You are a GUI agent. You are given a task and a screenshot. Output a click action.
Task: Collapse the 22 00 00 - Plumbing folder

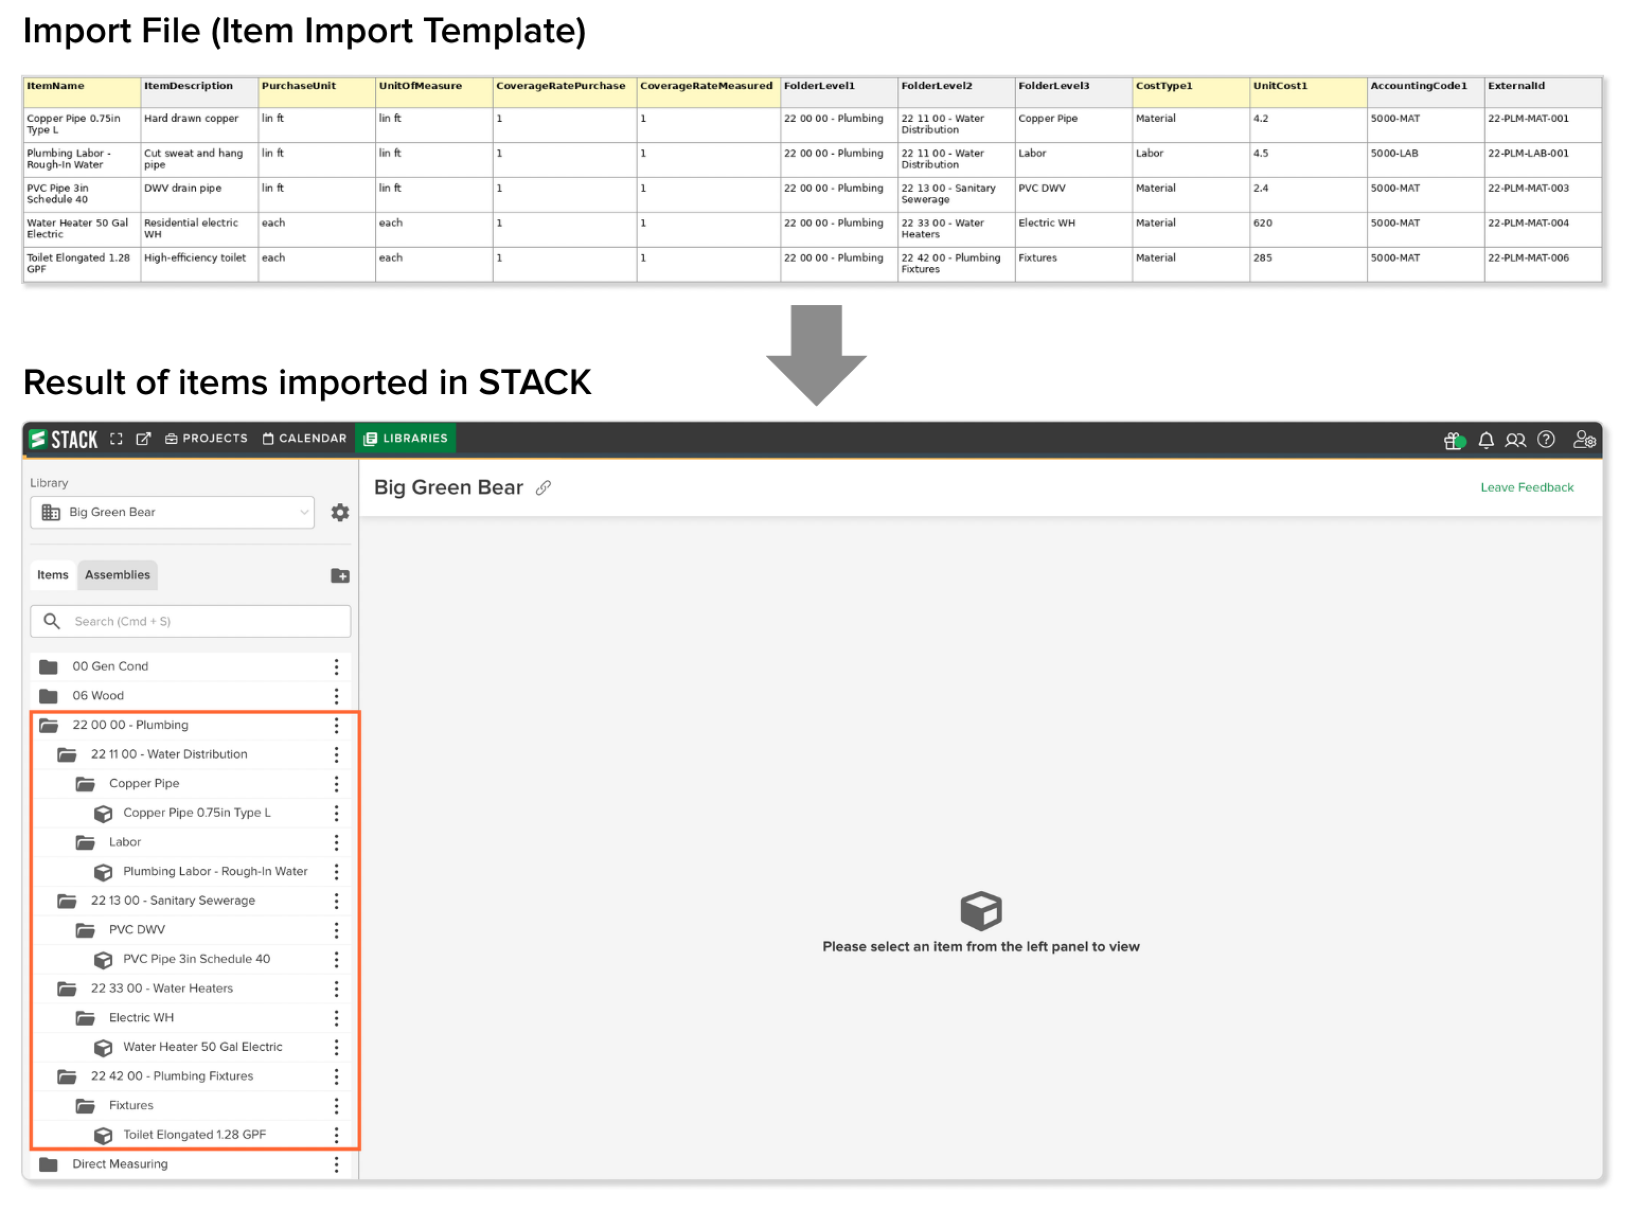(48, 725)
